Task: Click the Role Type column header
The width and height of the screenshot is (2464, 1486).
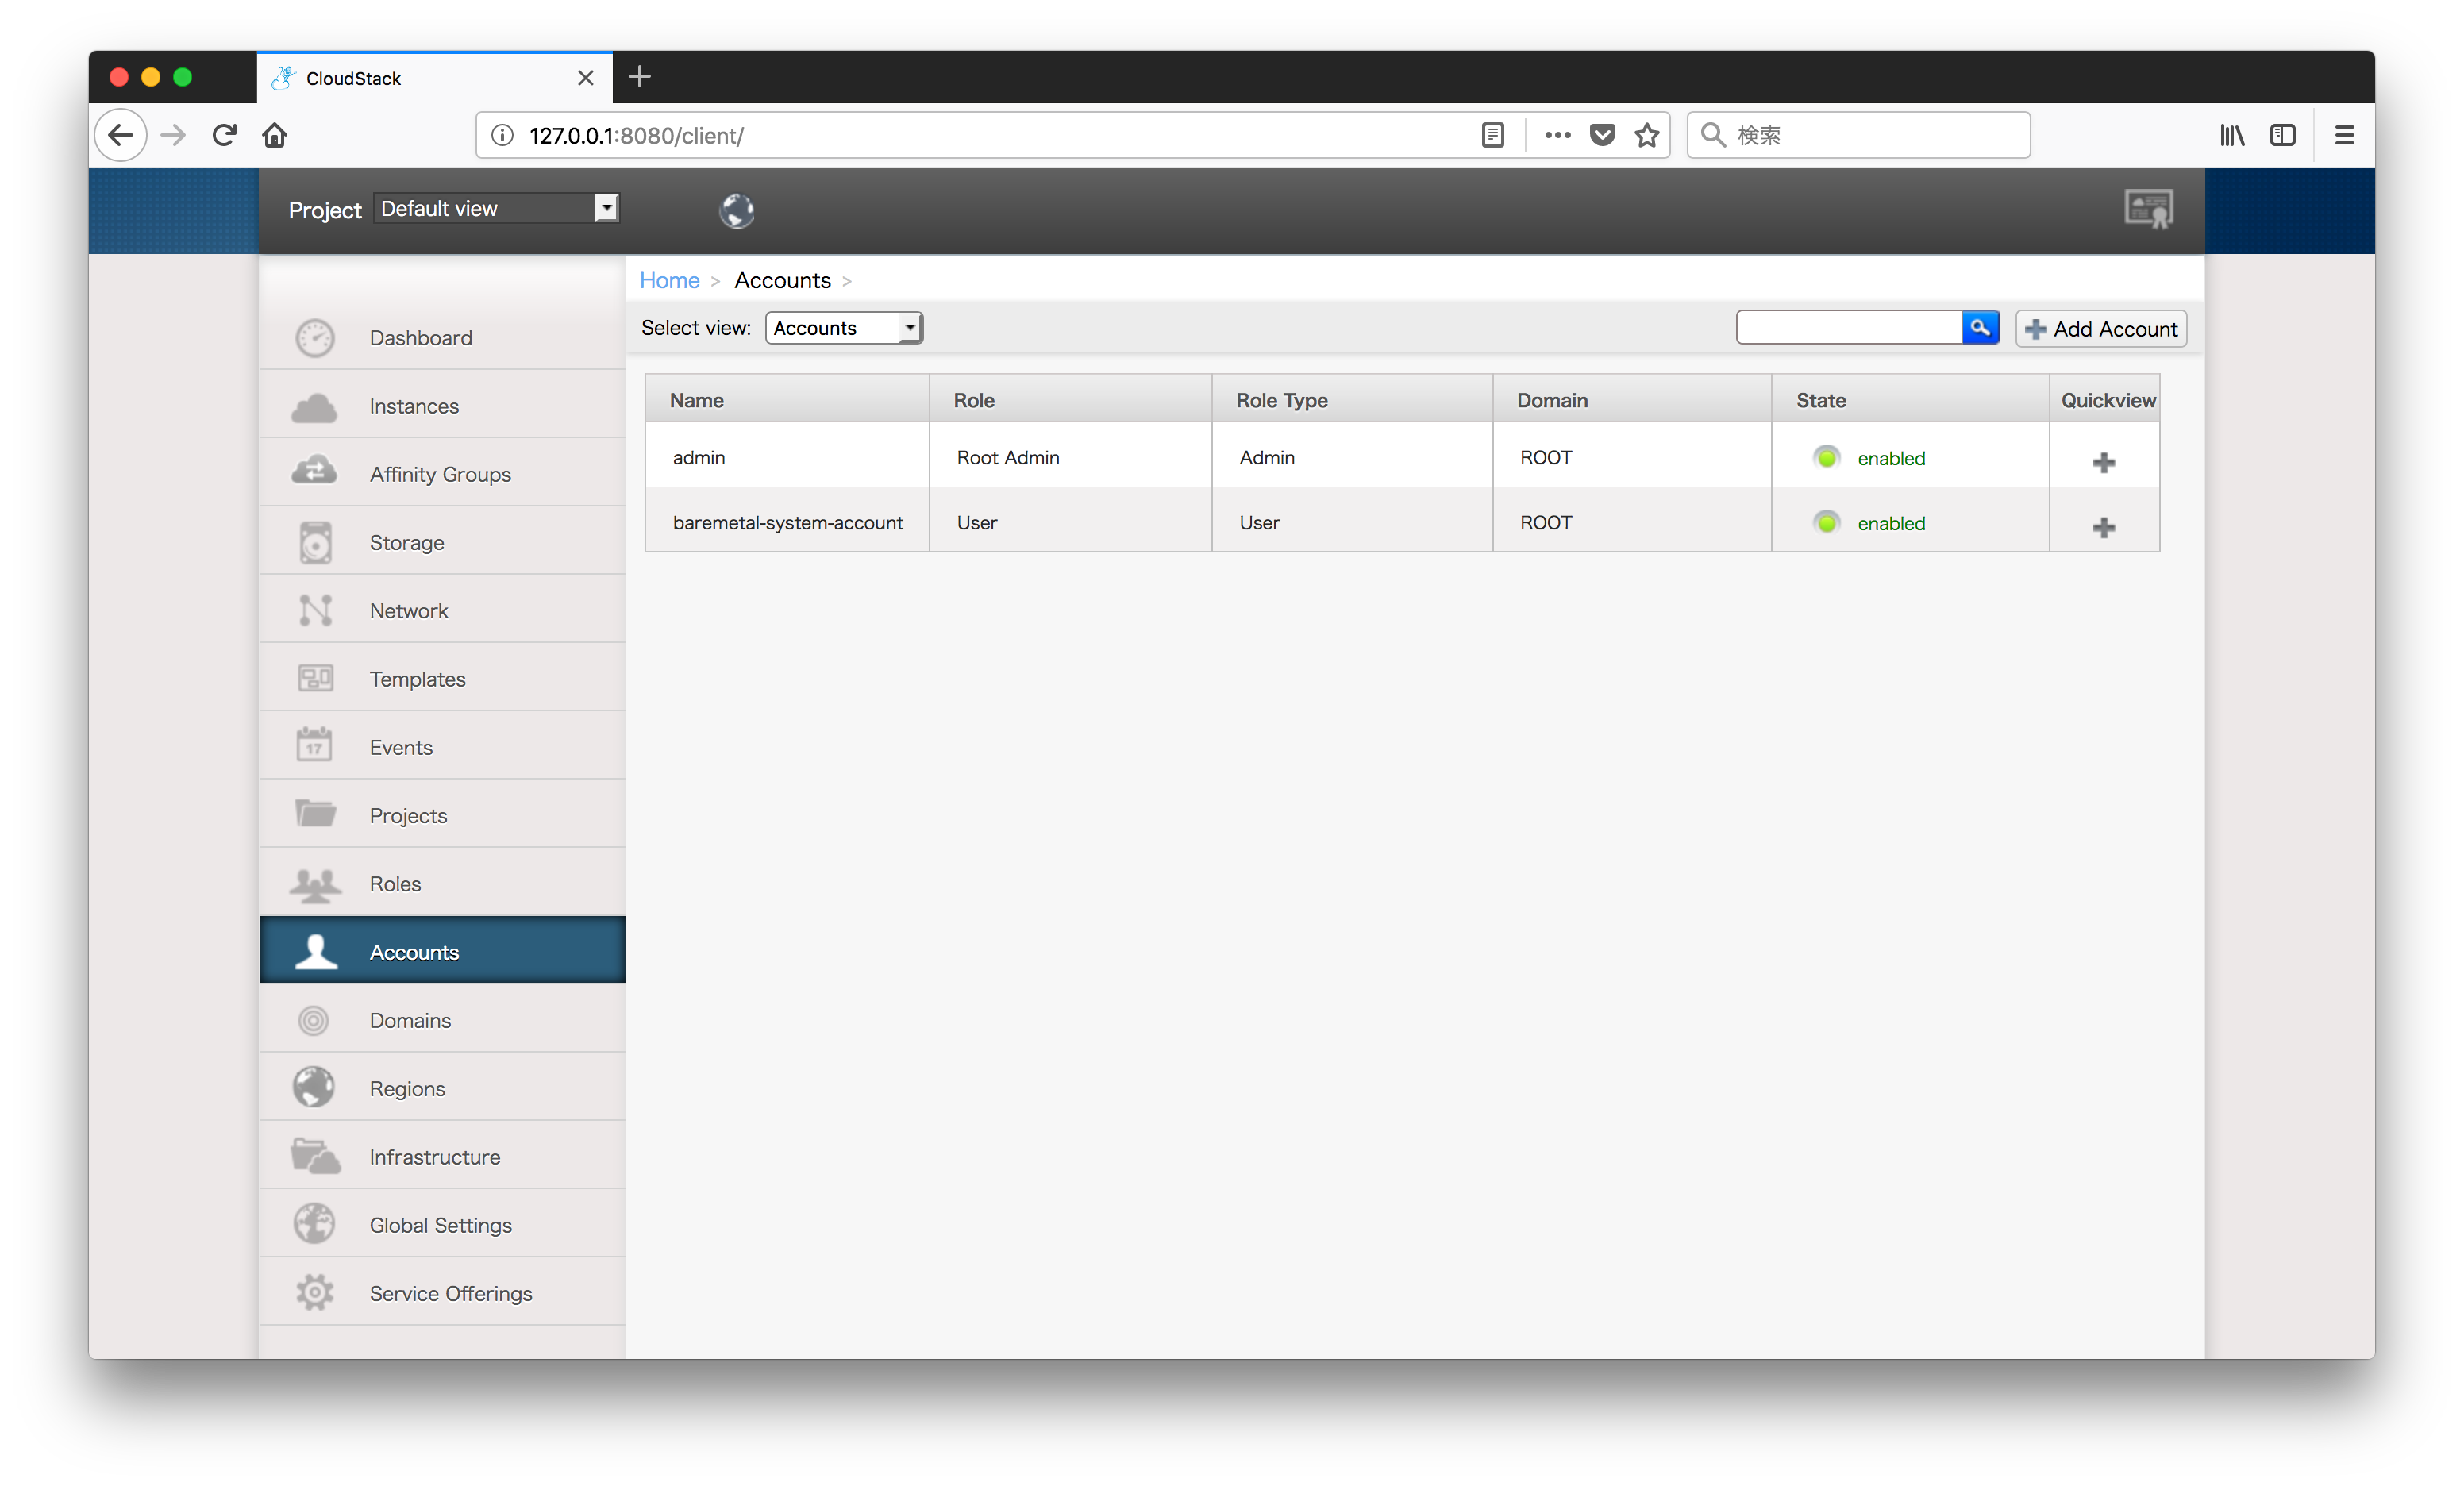Action: pyautogui.click(x=1352, y=400)
